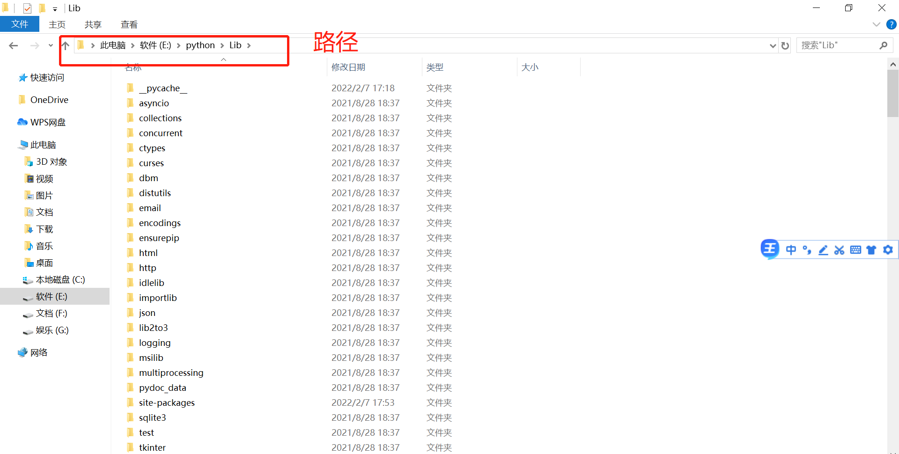
Task: Select the sqlite3 folder
Action: point(152,417)
